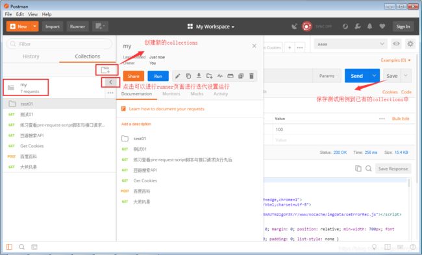
Task: Open notifications bell icon
Action: (x=370, y=27)
